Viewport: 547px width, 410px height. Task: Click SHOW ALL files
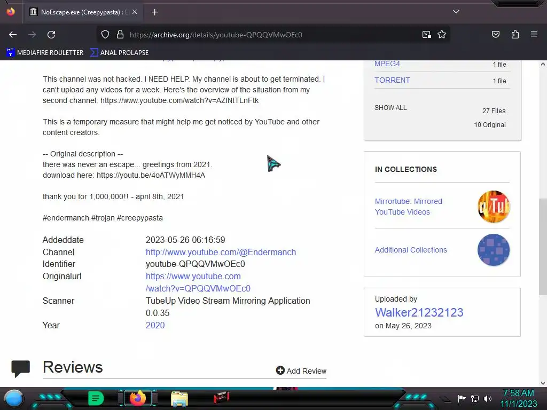point(390,108)
